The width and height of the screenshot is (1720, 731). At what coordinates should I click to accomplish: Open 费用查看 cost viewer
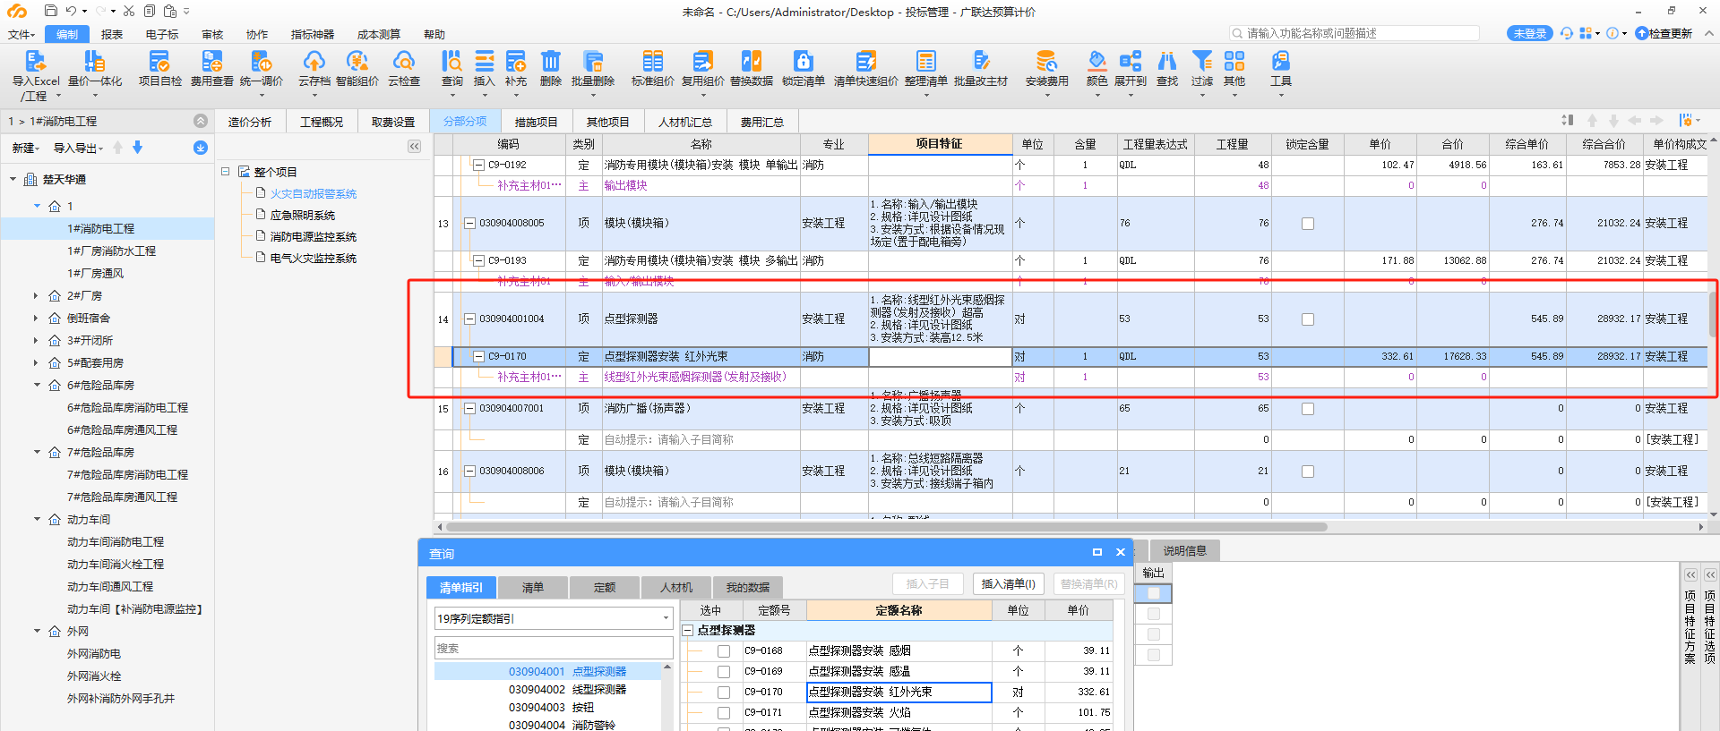click(211, 69)
